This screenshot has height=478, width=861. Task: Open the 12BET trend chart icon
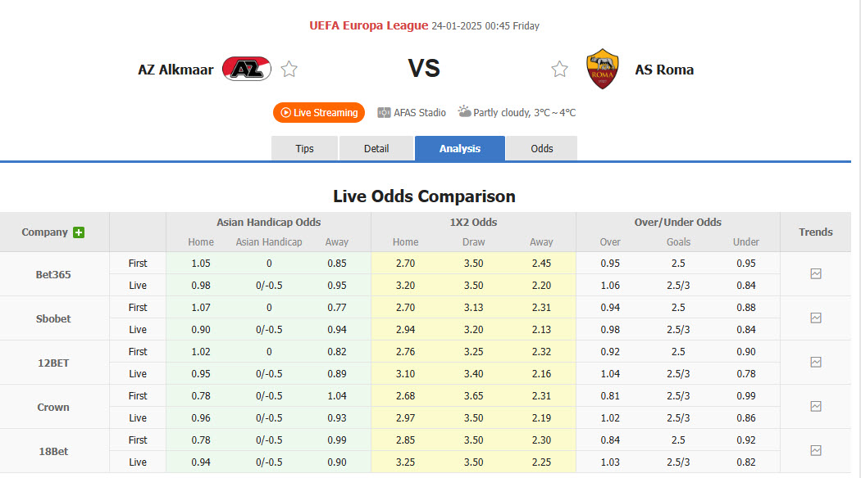point(816,363)
